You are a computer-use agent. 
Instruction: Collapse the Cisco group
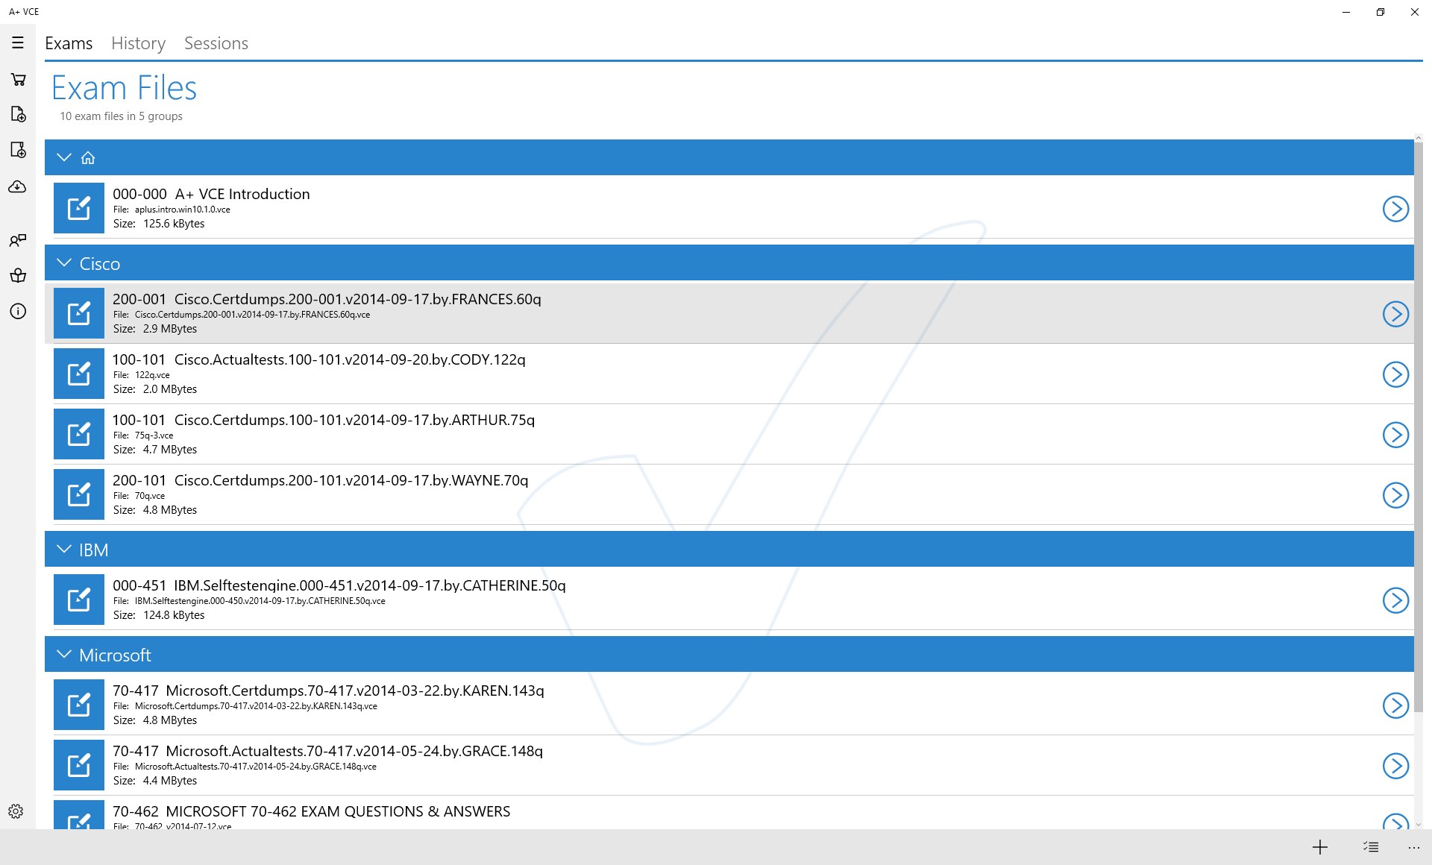coord(64,263)
